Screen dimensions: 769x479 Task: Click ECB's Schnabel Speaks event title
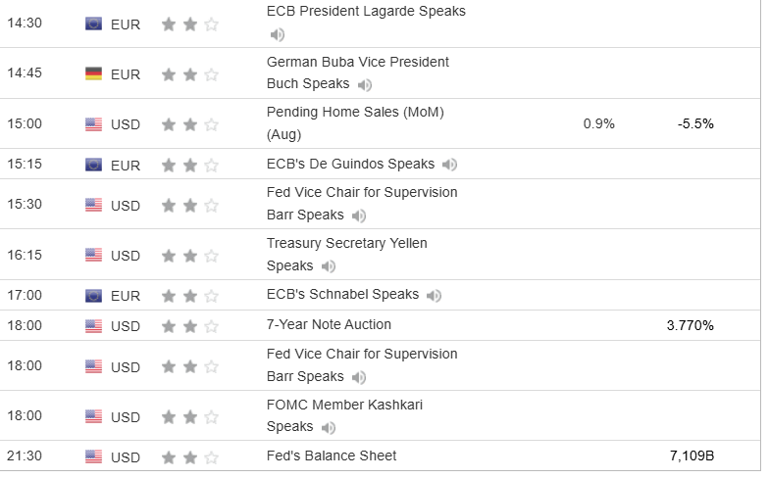[342, 295]
